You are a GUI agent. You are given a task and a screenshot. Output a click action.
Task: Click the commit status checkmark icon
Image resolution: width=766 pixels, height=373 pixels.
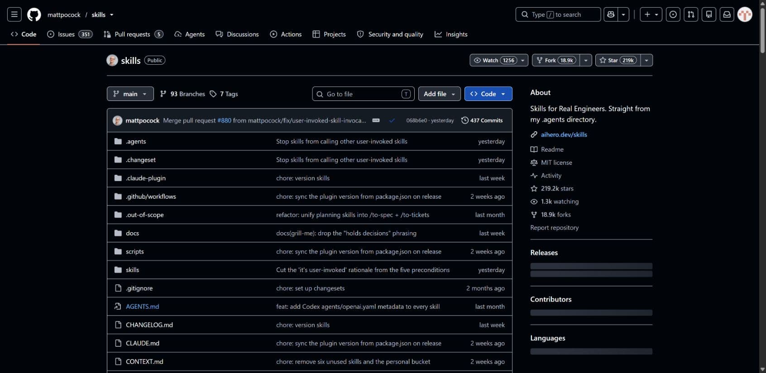click(392, 120)
